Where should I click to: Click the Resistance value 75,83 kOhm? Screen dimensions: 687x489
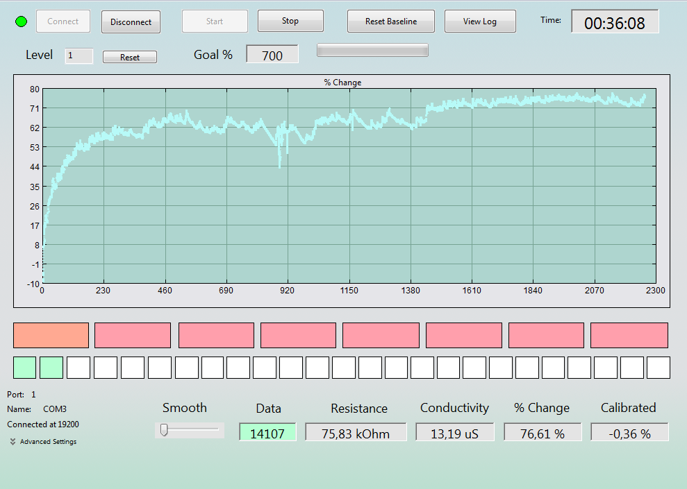coord(356,433)
